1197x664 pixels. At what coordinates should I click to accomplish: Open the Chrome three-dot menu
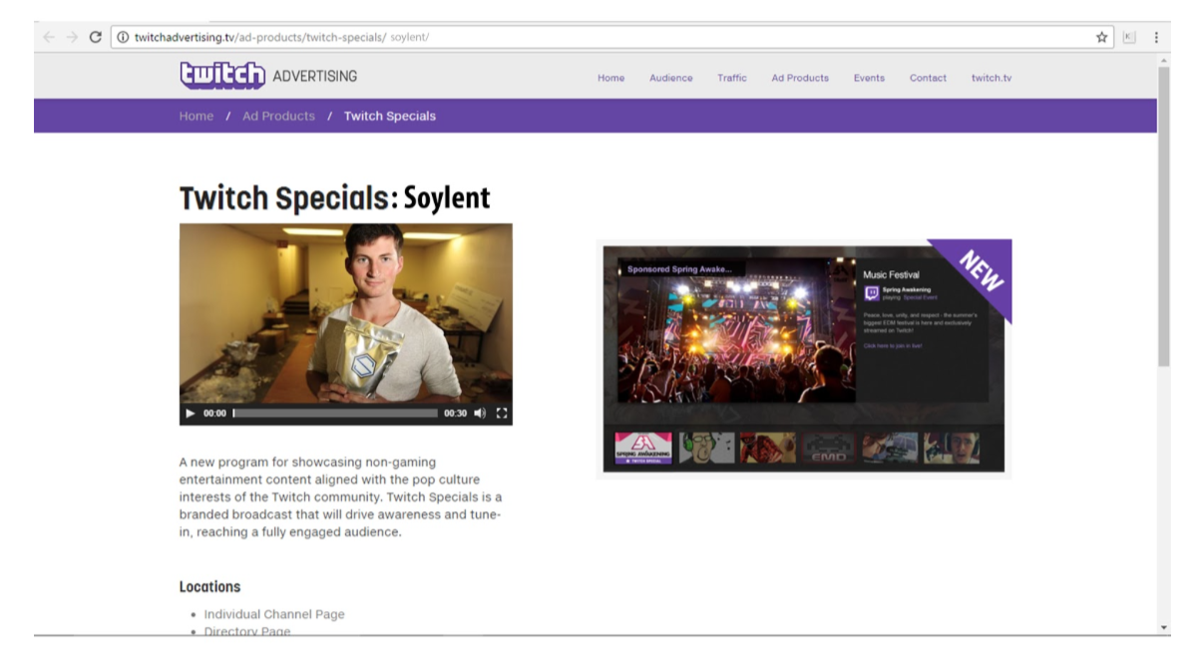(x=1156, y=37)
